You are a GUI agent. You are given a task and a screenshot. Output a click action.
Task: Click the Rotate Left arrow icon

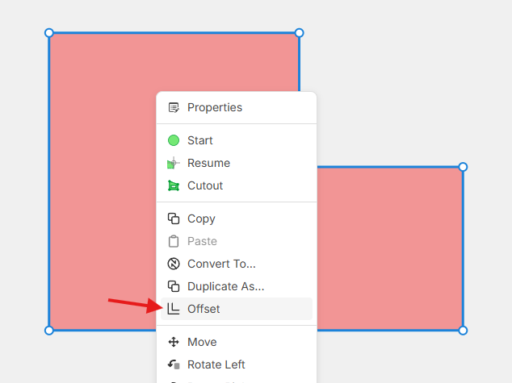173,364
